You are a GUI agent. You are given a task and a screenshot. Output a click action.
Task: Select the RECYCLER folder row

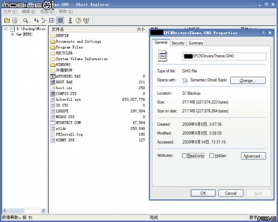tap(61, 53)
